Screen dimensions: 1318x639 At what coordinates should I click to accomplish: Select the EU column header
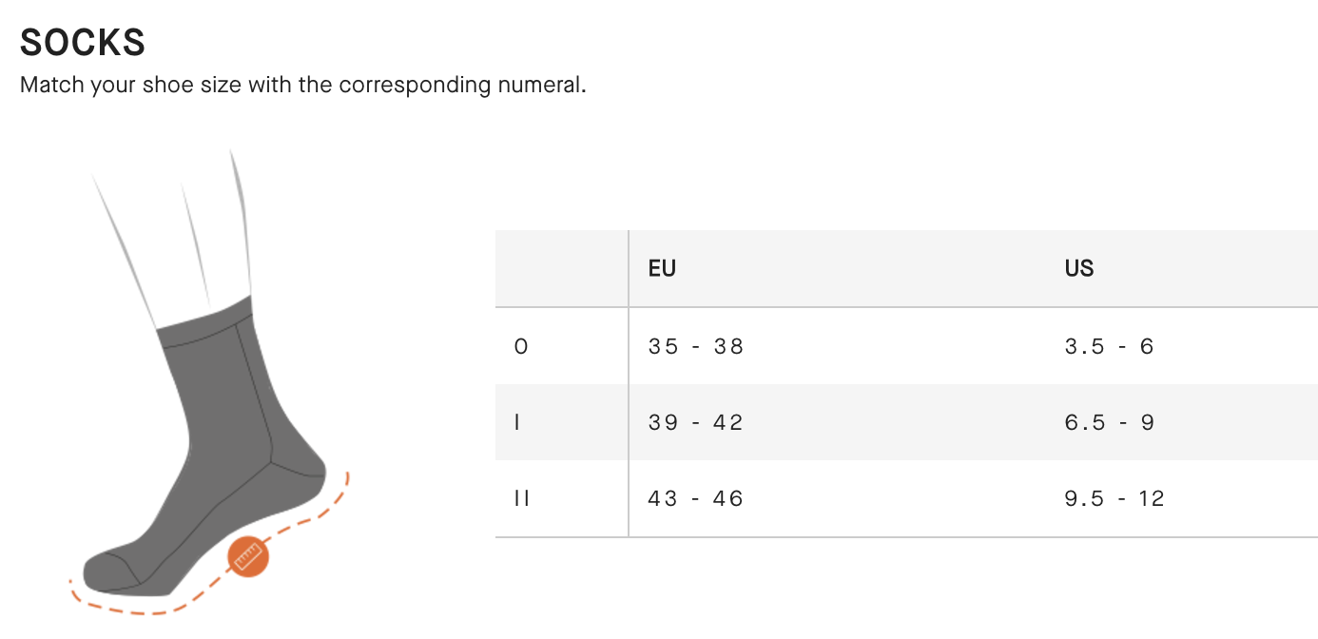pos(662,268)
